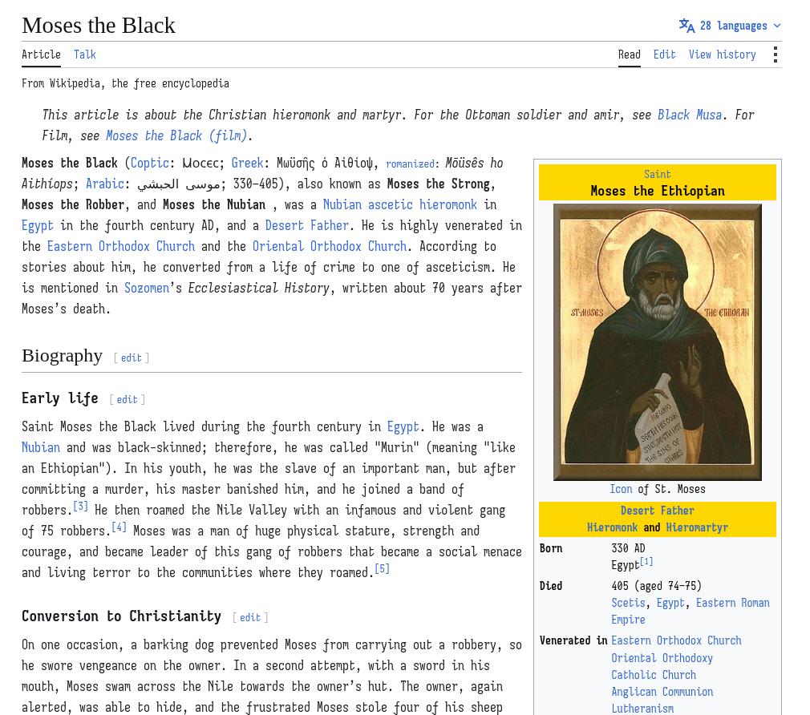Follow the Greek language link

click(x=248, y=164)
